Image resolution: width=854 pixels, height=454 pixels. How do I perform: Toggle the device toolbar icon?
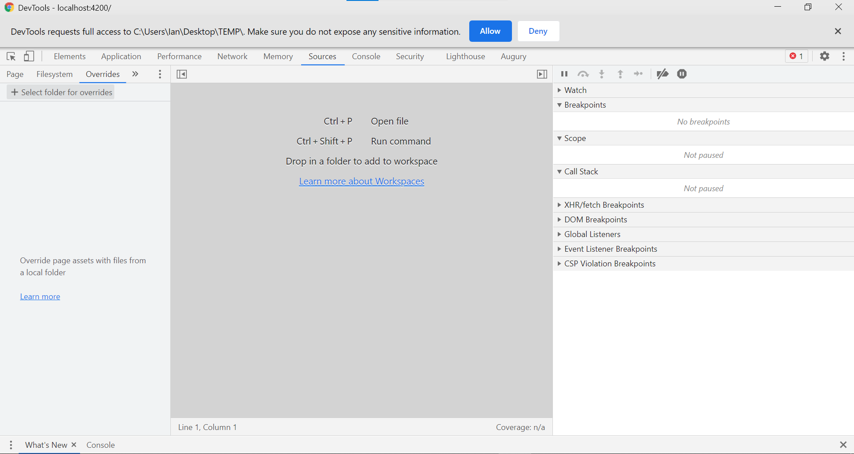point(29,56)
